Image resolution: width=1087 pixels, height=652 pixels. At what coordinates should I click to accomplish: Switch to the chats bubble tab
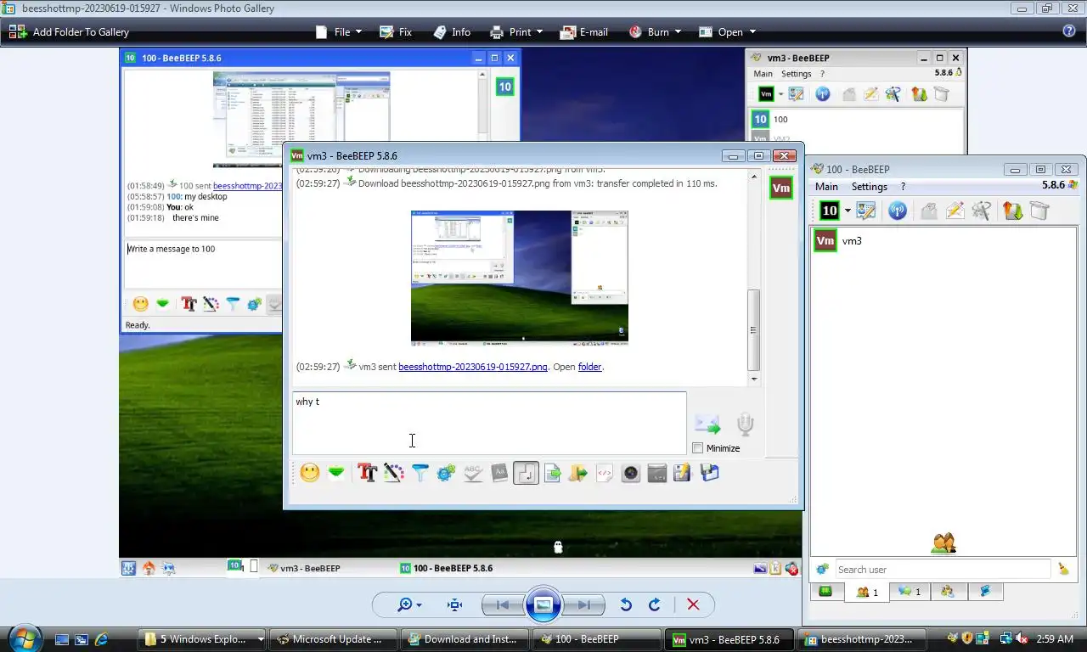pyautogui.click(x=910, y=592)
